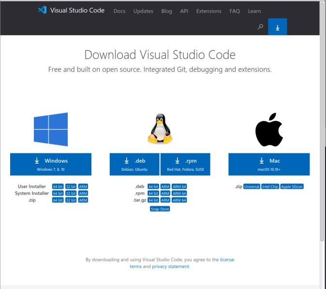
Task: Click the Linux Tux penguin image
Action: [160, 129]
